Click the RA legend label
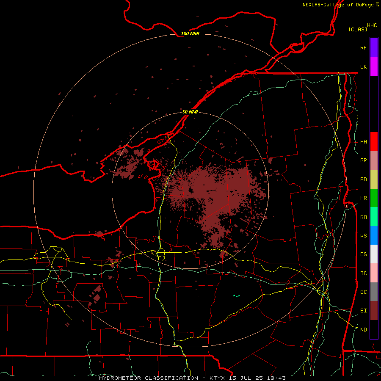This screenshot has width=381, height=381. [x=363, y=217]
